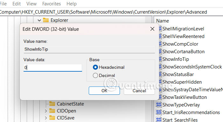Open the Favorites menu
This screenshot has width=223, height=122.
click(x=52, y=4)
